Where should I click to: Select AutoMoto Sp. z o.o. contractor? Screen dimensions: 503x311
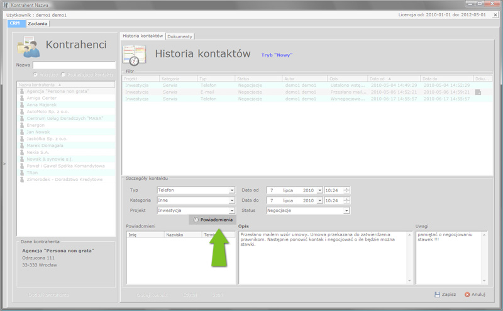coord(66,112)
